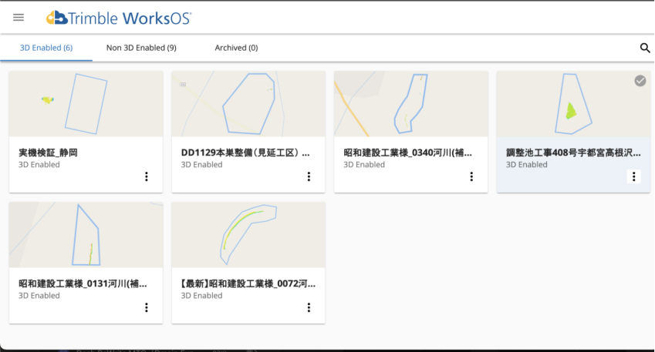Screen dimensions: 655x352
Task: Open the project search magnifier
Action: [645, 48]
